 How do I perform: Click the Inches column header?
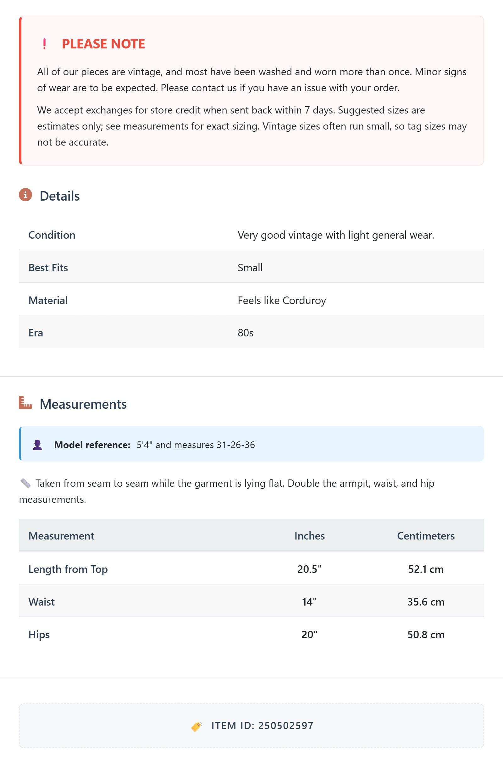coord(309,536)
